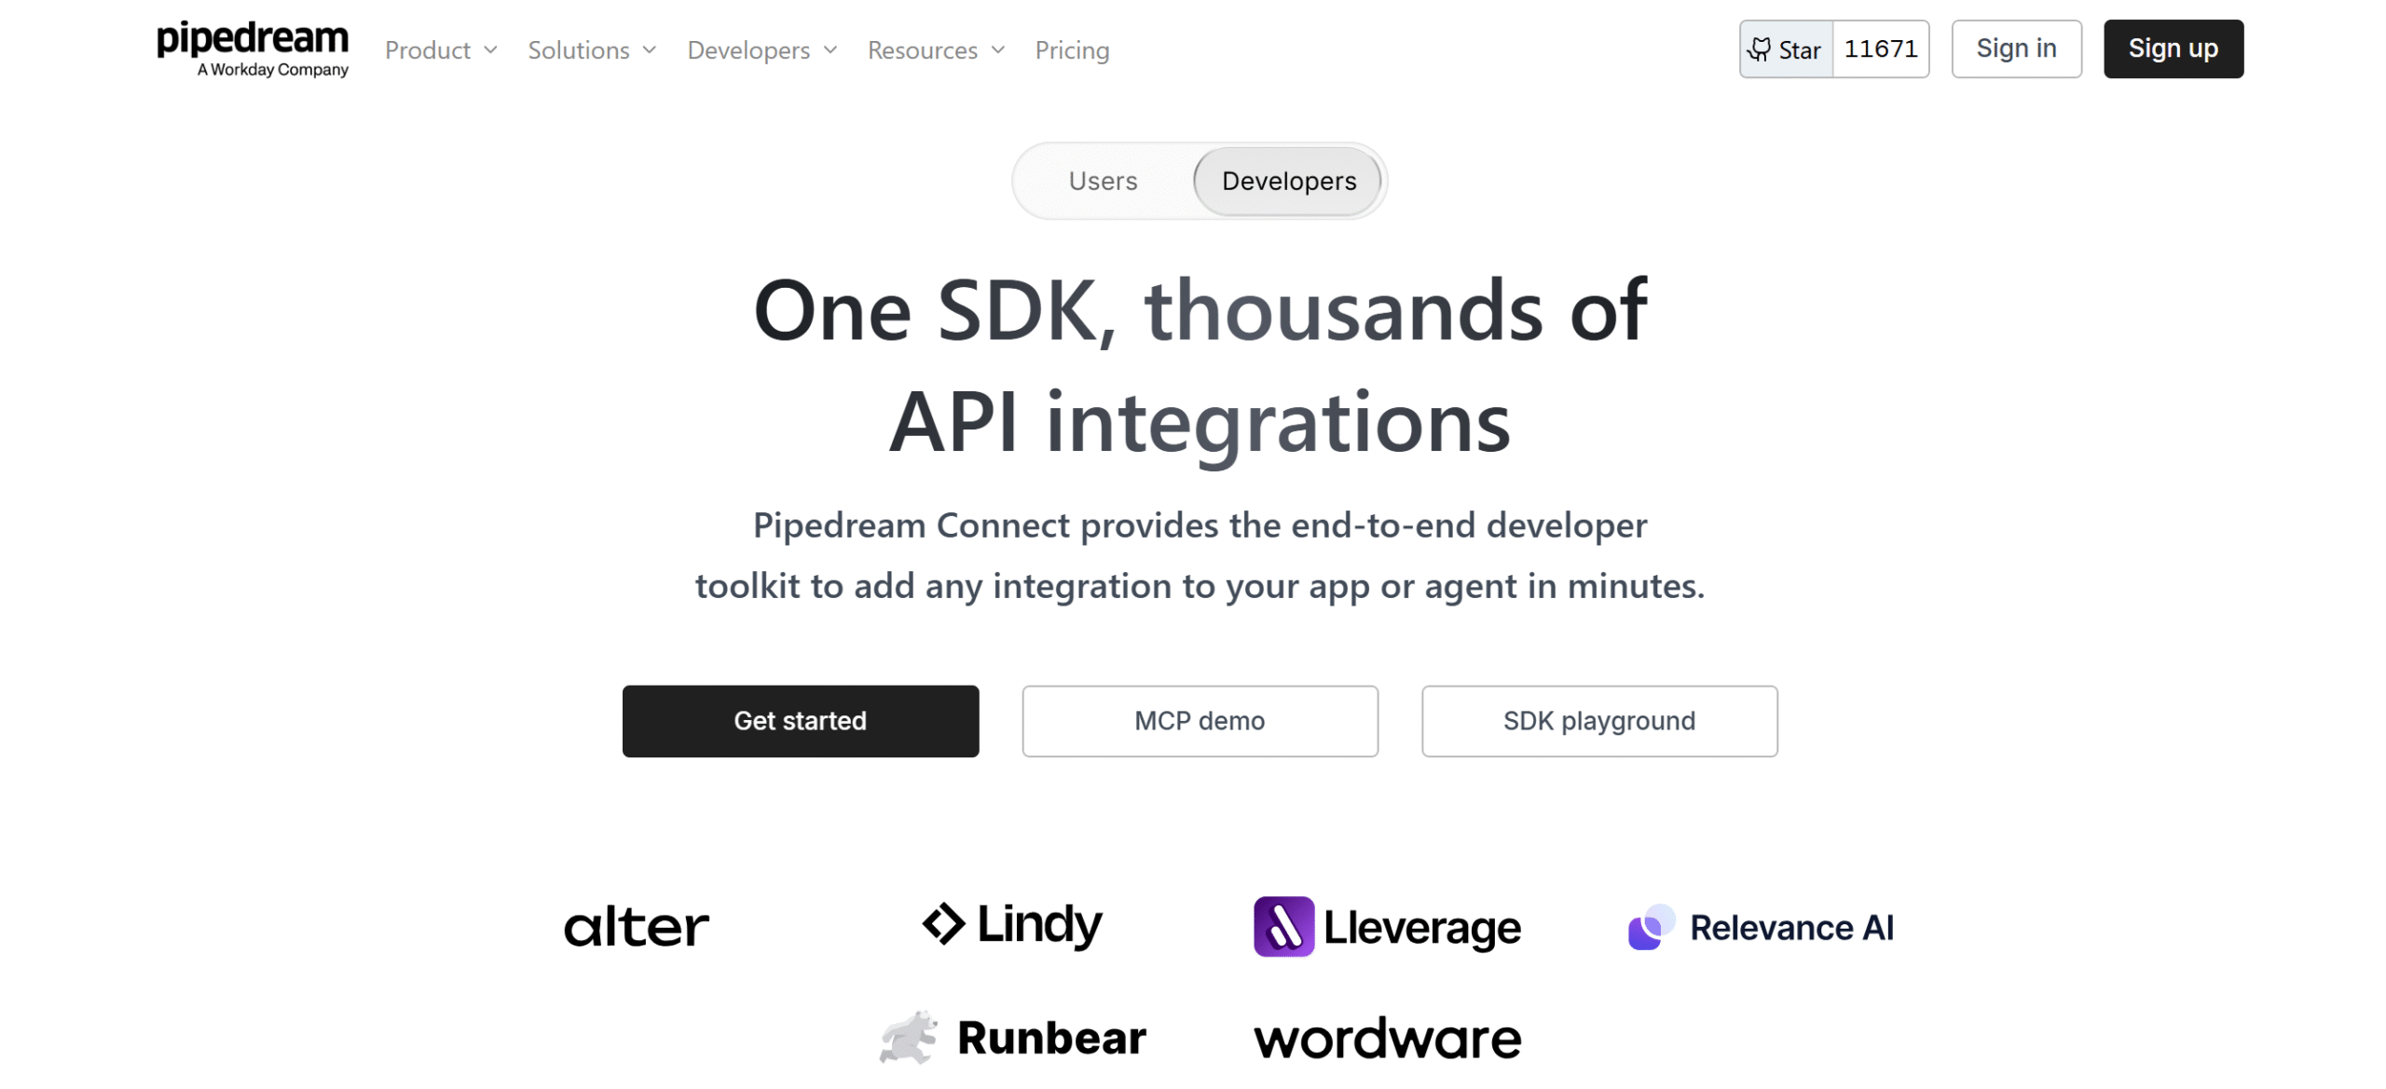Expand the Solutions dropdown menu
2386x1089 pixels.
click(x=592, y=50)
